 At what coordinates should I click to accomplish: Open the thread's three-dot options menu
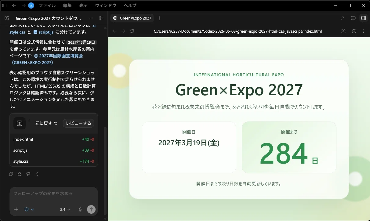coord(91,18)
